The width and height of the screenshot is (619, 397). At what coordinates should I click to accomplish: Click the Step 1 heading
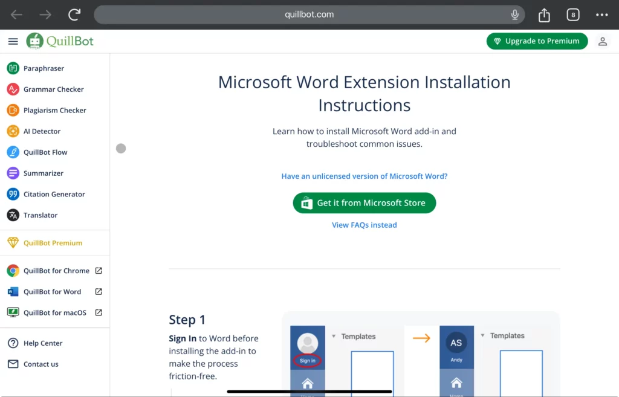187,319
